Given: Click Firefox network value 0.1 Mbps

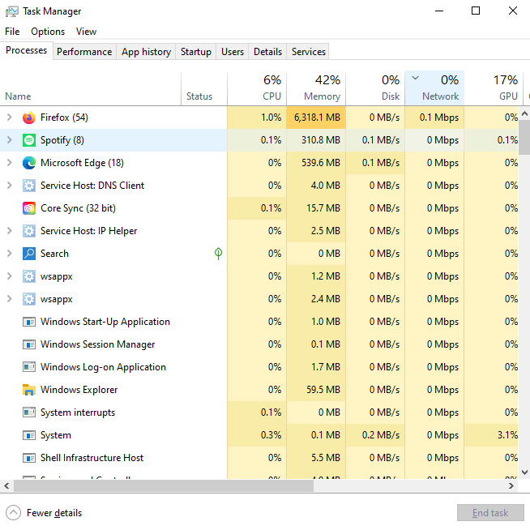Looking at the screenshot, I should tap(439, 118).
